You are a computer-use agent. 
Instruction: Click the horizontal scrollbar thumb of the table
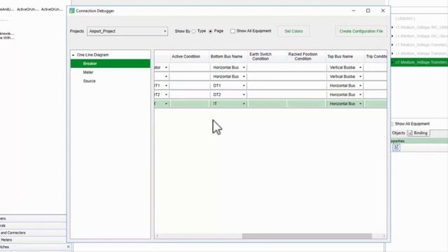pos(307,236)
